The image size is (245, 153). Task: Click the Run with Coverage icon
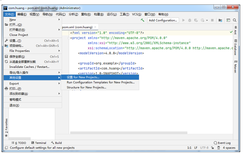point(196,20)
